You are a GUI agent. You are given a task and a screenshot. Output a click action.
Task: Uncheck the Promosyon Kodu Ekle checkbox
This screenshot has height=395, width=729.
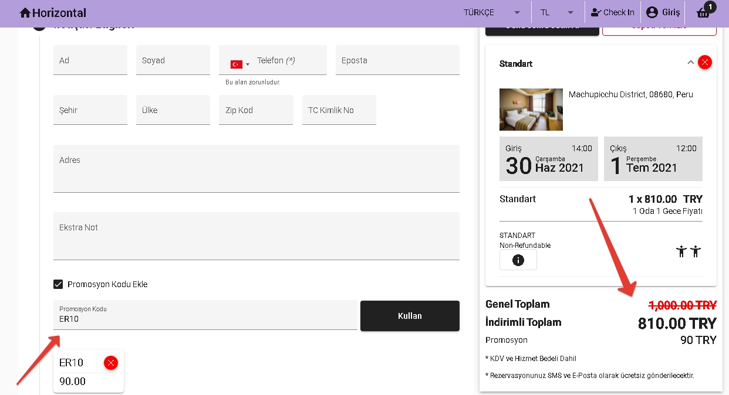[58, 284]
